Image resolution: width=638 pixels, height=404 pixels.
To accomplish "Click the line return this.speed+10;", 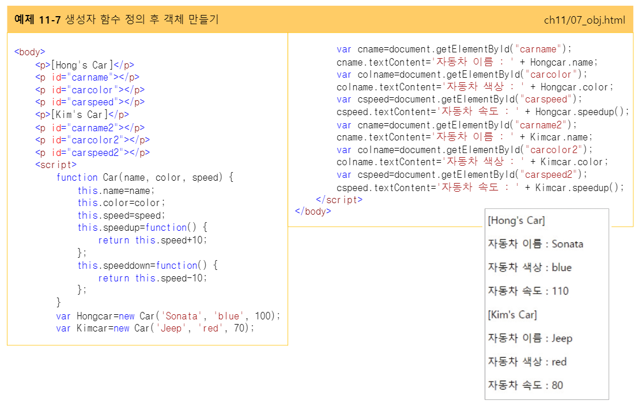I will click(x=153, y=240).
